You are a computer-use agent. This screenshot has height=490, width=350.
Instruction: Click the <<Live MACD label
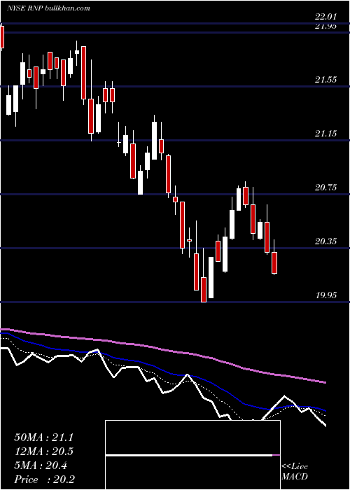[295, 472]
